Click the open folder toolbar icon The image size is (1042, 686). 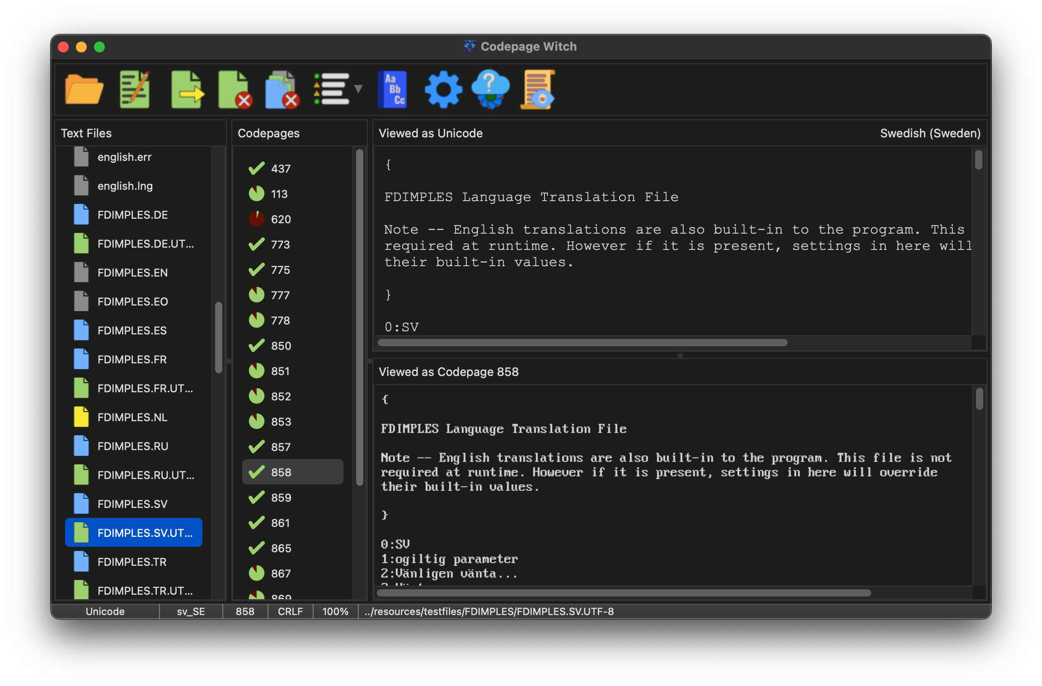coord(84,89)
